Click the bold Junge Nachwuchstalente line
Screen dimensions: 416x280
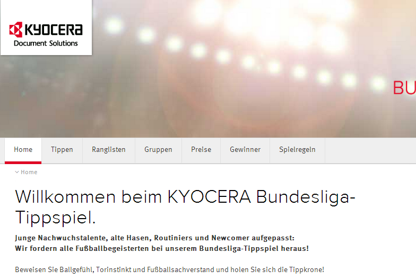[x=155, y=238]
